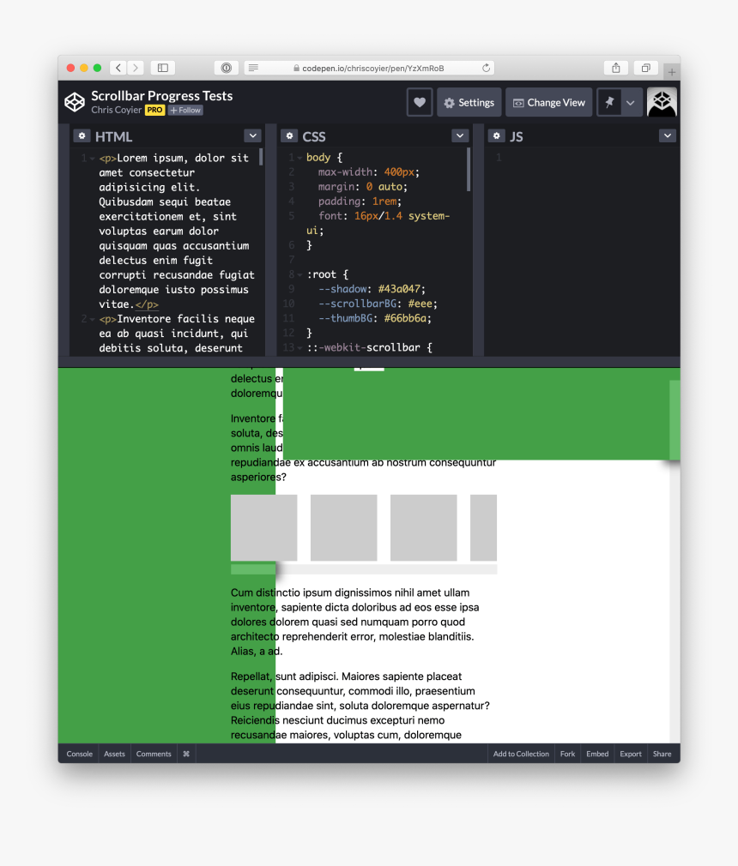Viewport: 738px width, 866px height.
Task: Open the dropdown next to the pin button
Action: click(x=632, y=102)
